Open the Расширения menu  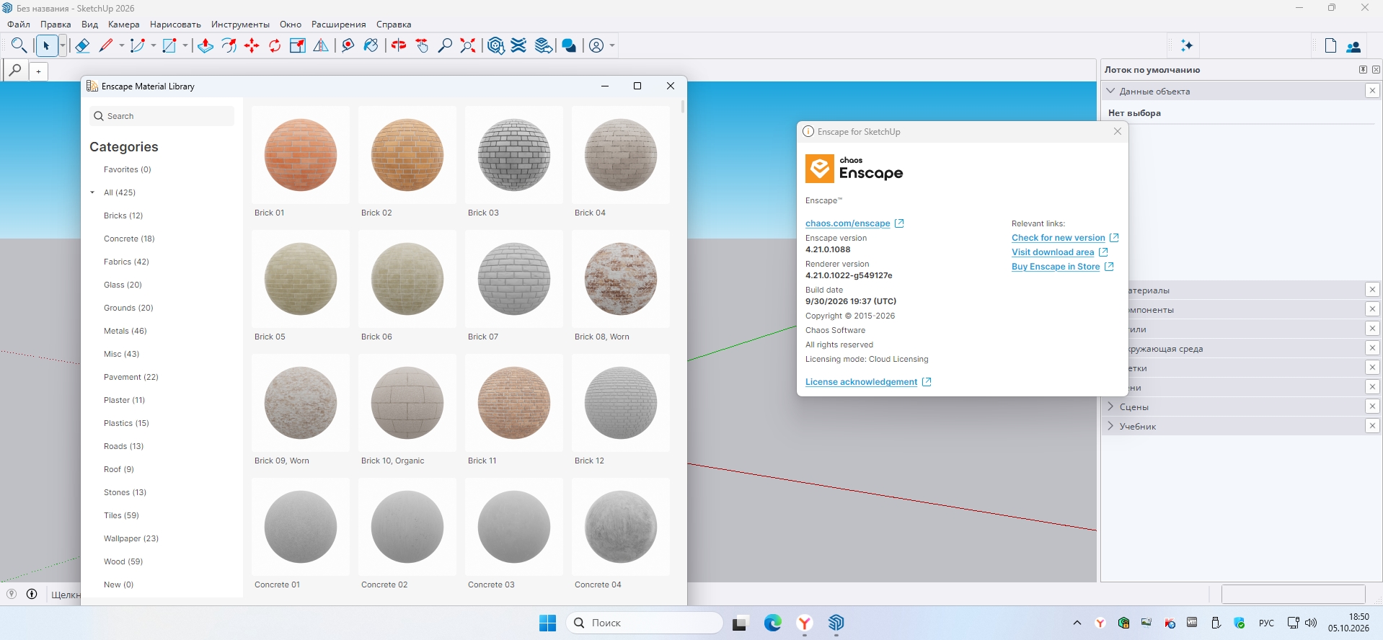pos(339,25)
